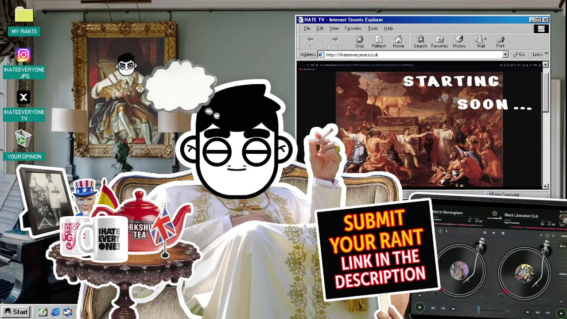
Task: Launch Internet Explorer from the quick launch
Action: (55, 312)
